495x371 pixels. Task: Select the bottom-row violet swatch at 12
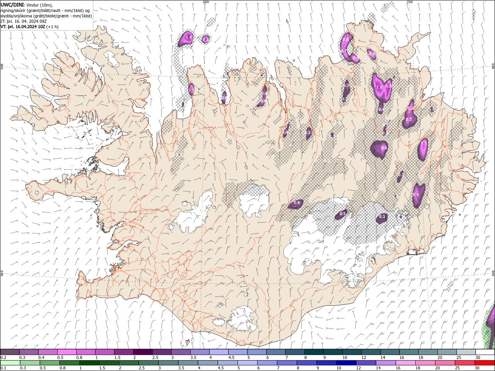[x=366, y=363]
